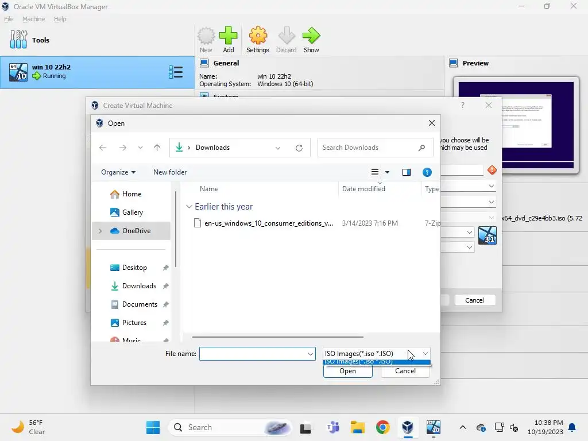
Task: Select the win 10 22h2 VM entry
Action: click(97, 72)
